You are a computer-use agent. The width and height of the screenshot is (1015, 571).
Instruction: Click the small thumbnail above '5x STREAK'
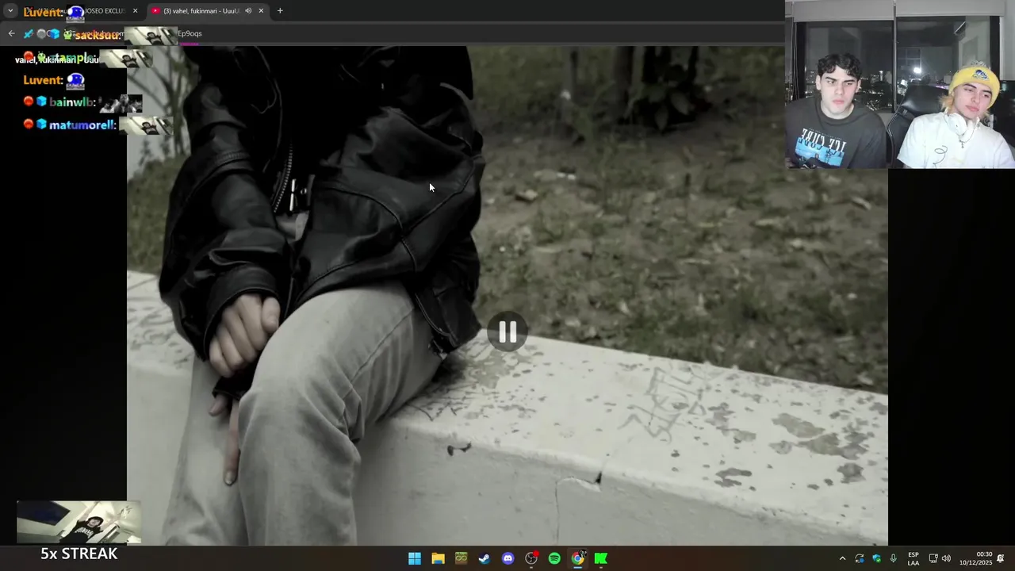[79, 522]
